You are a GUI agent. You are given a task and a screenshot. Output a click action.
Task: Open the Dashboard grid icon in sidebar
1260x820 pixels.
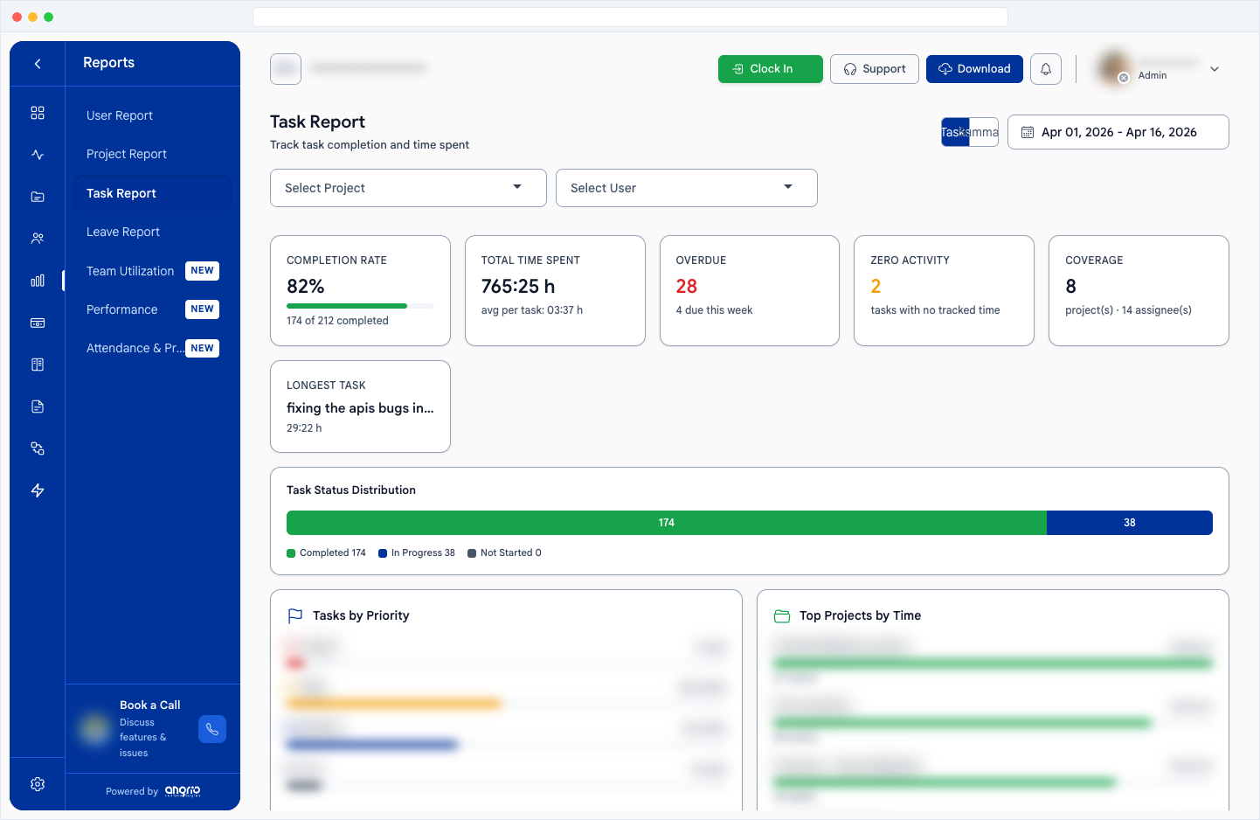click(x=37, y=112)
